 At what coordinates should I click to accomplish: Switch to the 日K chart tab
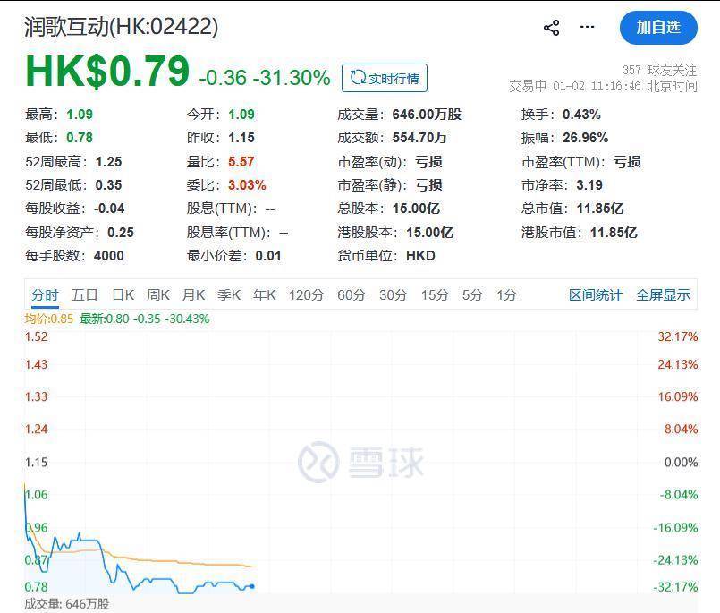123,295
